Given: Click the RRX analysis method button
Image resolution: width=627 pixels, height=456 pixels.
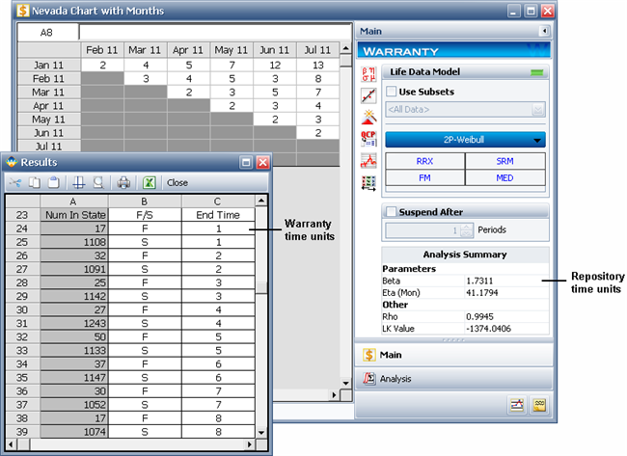Looking at the screenshot, I should [x=424, y=162].
